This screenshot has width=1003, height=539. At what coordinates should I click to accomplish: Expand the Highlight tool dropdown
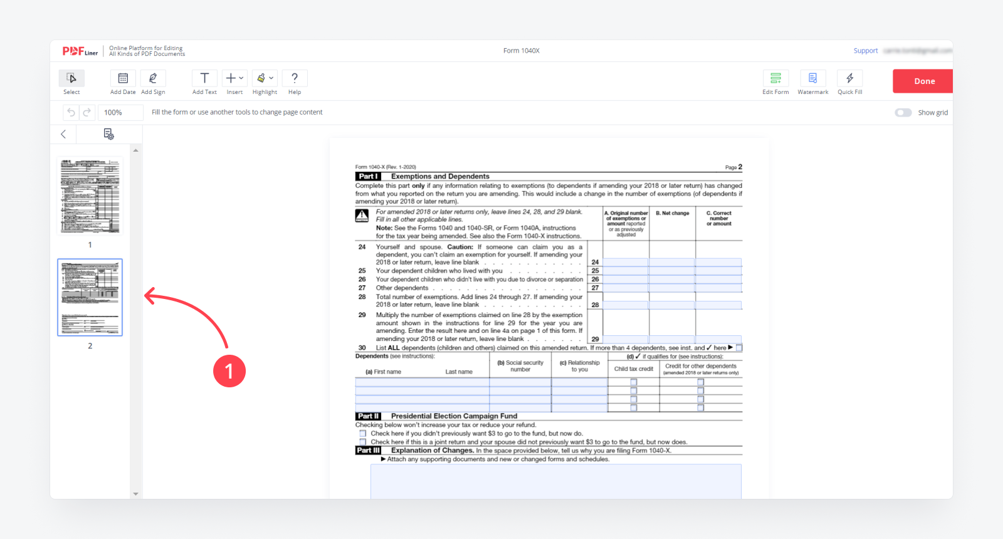coord(271,78)
